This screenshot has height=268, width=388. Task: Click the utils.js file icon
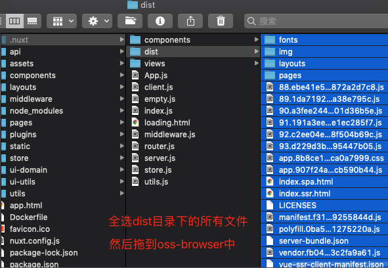(135, 181)
